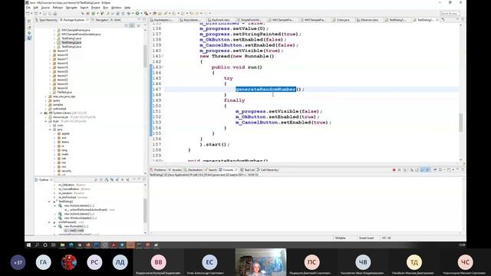Open the Run menu

pyautogui.click(x=106, y=8)
